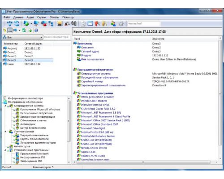Click the horizontal scrollbar of details pane
Viewport: 224px width, 179px height.
(143, 162)
